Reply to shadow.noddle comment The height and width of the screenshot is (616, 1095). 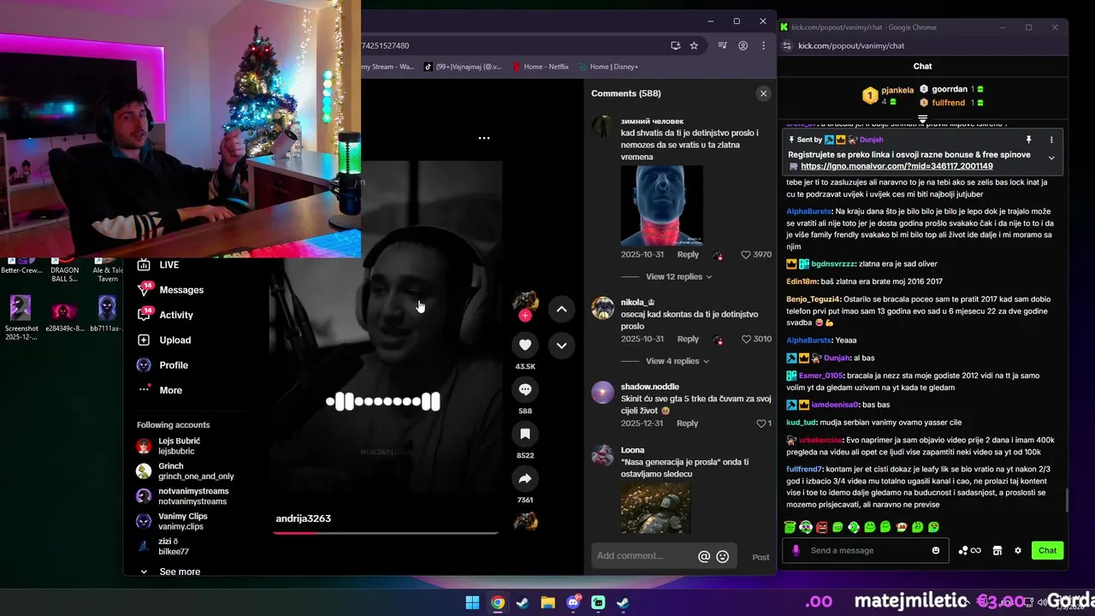tap(687, 423)
